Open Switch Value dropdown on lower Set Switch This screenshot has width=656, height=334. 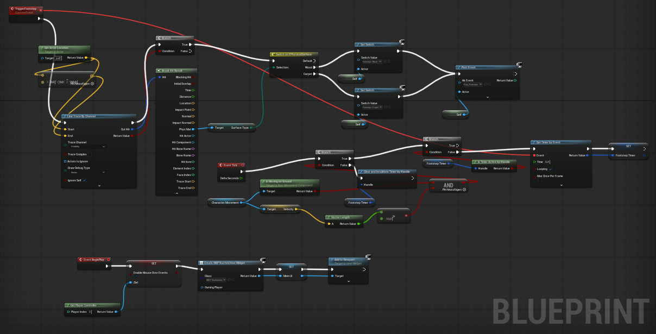[x=372, y=107]
